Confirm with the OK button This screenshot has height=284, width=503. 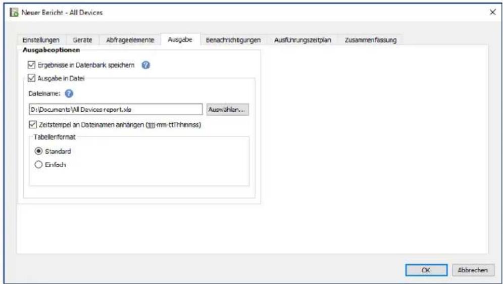pos(426,270)
